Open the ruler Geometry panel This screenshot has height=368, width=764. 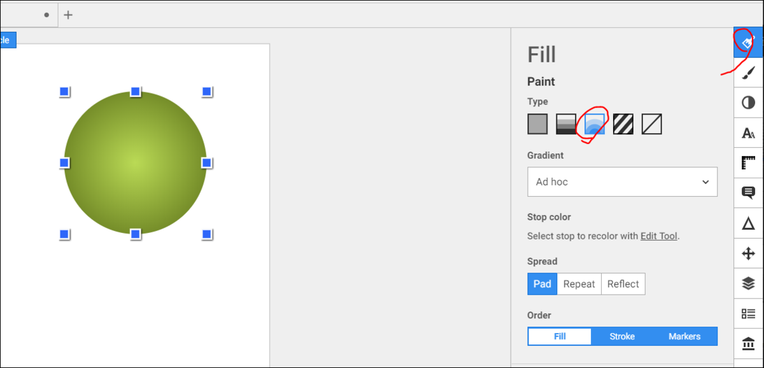[748, 162]
